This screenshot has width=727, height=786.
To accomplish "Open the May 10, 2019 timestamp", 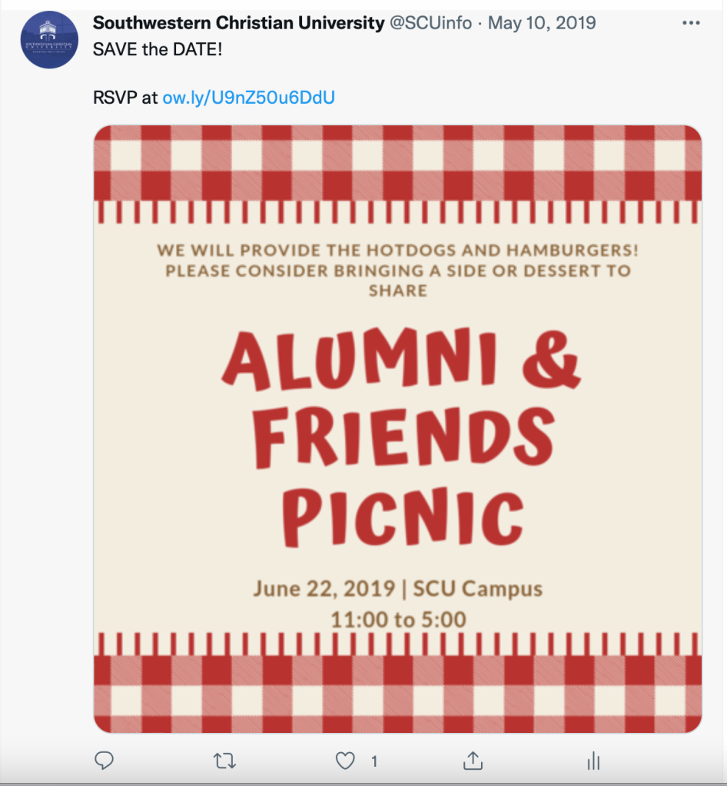I will coord(542,24).
